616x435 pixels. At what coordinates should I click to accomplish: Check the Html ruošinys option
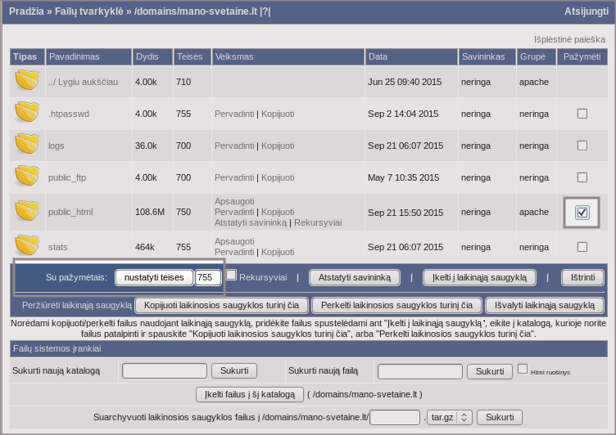[523, 369]
